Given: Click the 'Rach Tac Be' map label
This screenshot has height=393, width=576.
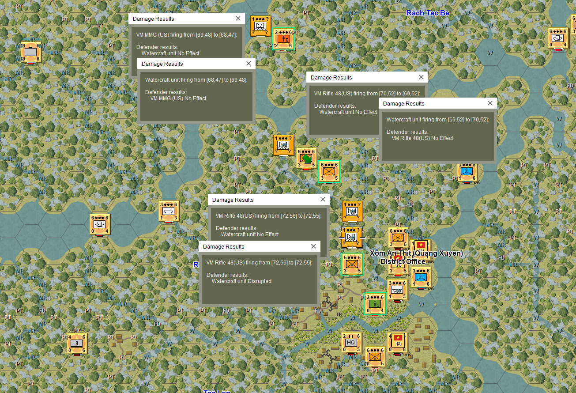Looking at the screenshot, I should coord(428,13).
